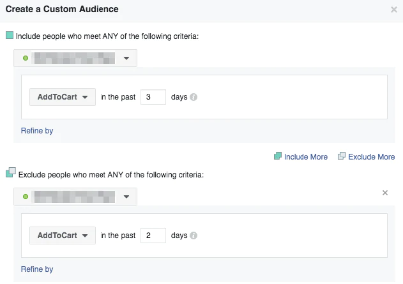Click the Include More link text

coord(306,157)
